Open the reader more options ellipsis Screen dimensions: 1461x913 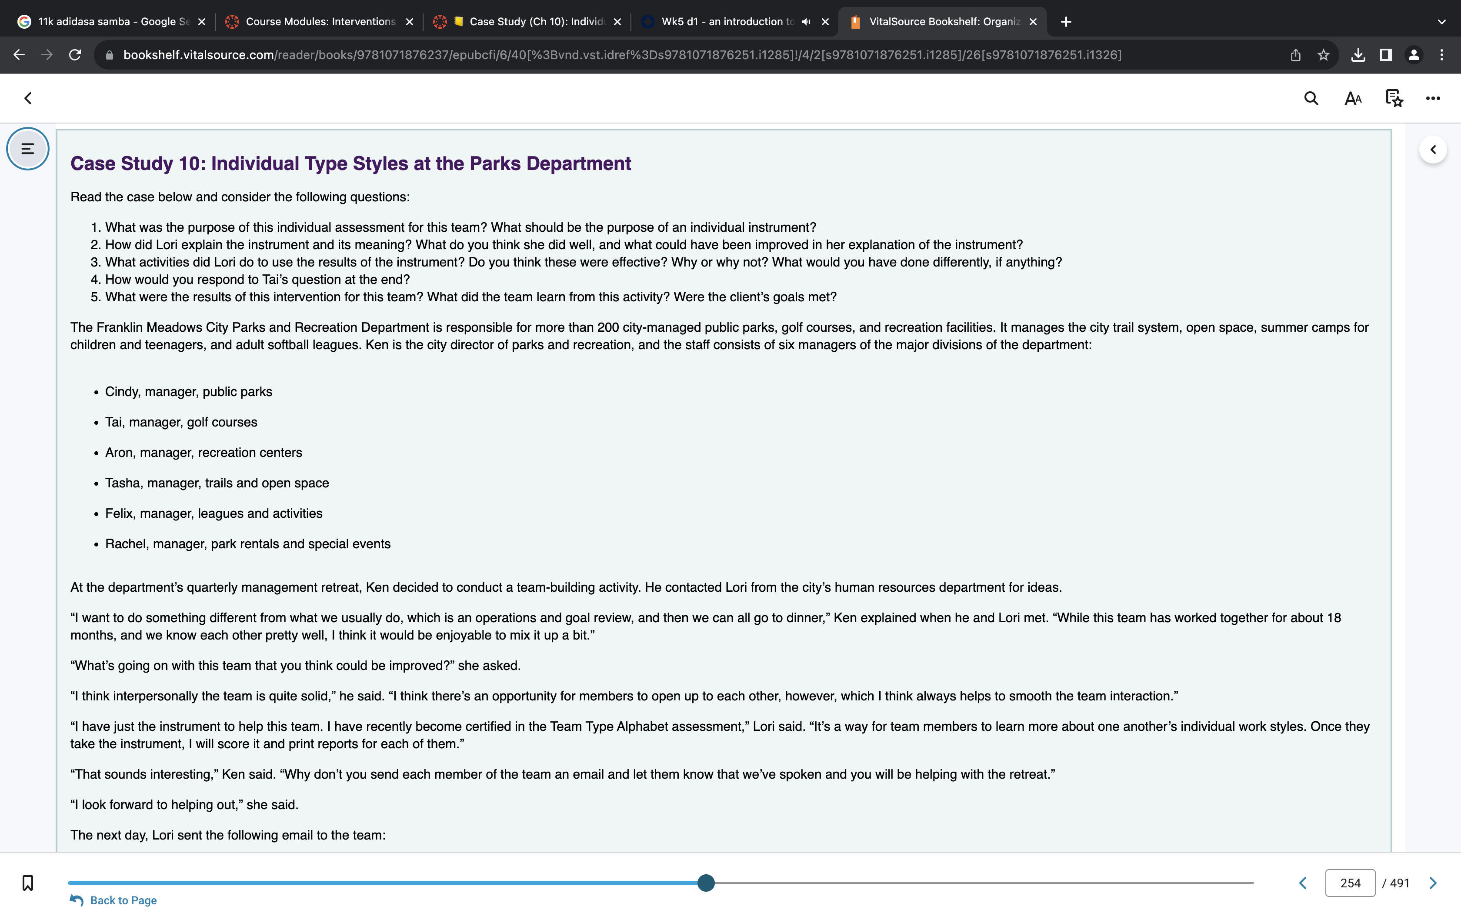(1433, 98)
